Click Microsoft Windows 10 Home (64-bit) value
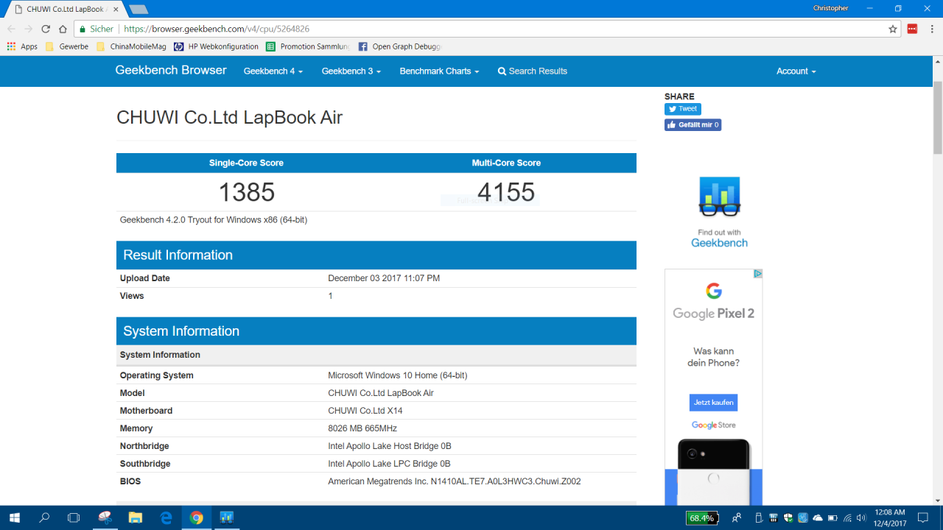Screen dimensions: 943x530 coord(397,375)
